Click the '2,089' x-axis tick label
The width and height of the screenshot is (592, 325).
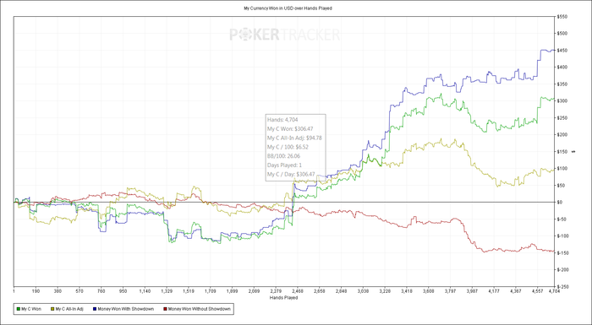(x=254, y=291)
